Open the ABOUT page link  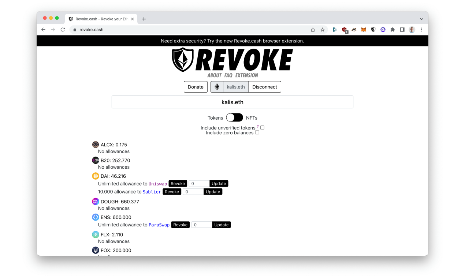214,75
